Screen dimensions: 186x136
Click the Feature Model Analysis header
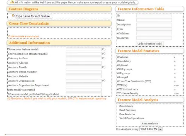[x=150, y=100]
